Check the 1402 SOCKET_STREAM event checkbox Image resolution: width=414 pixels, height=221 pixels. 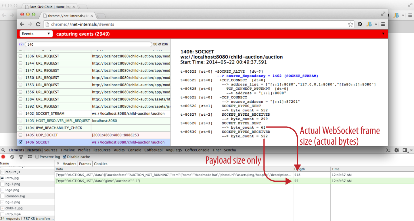pyautogui.click(x=20, y=114)
